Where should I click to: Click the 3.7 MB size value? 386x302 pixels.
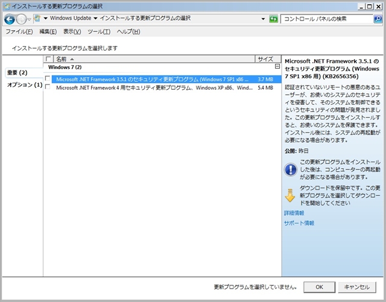click(x=265, y=79)
